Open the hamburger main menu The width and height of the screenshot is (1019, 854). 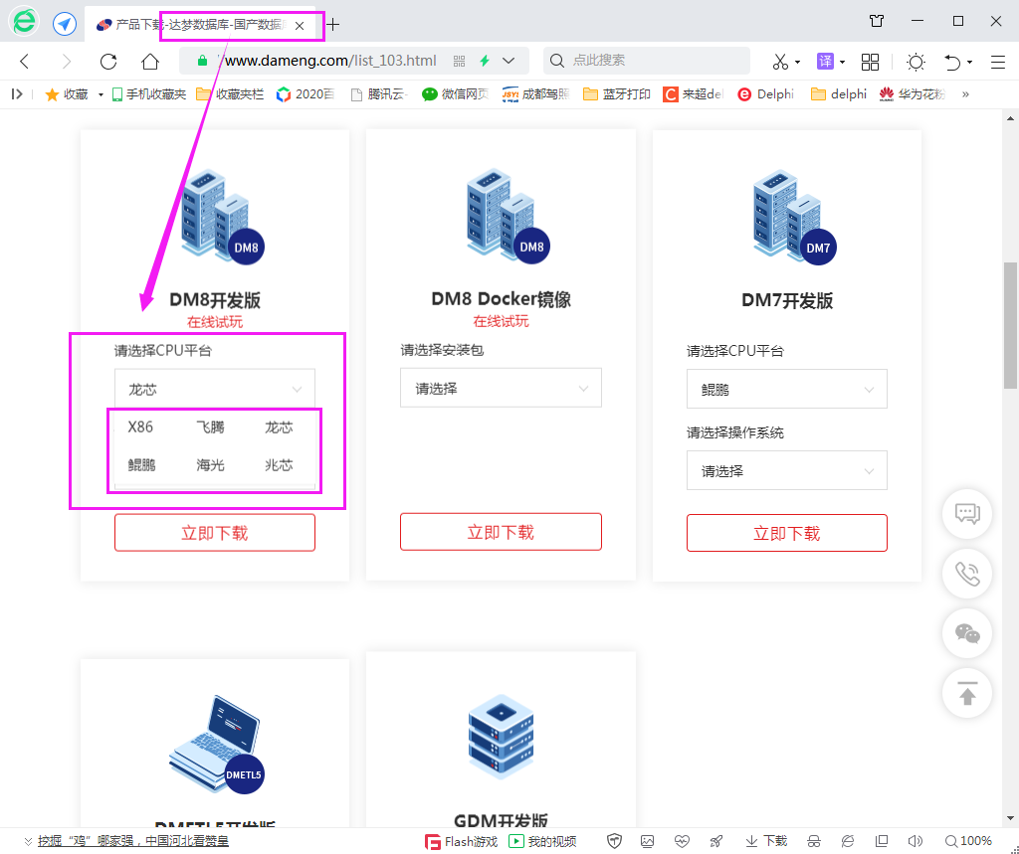997,62
